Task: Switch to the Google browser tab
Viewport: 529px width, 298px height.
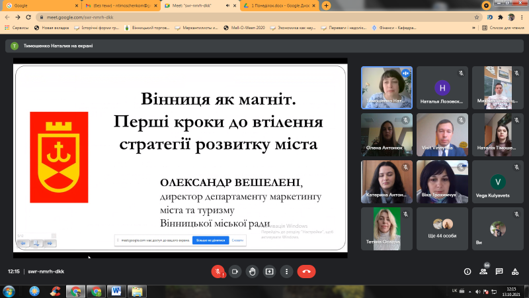Action: 40,6
